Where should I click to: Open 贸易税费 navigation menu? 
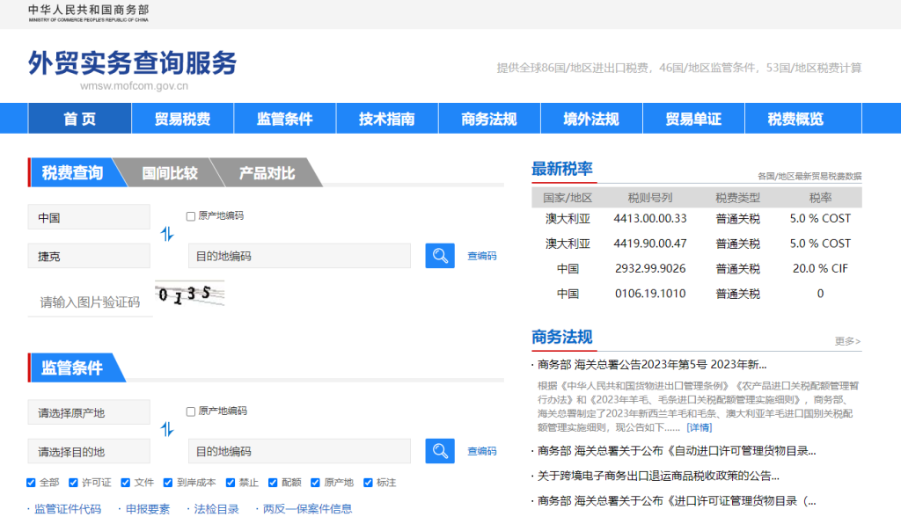(183, 118)
